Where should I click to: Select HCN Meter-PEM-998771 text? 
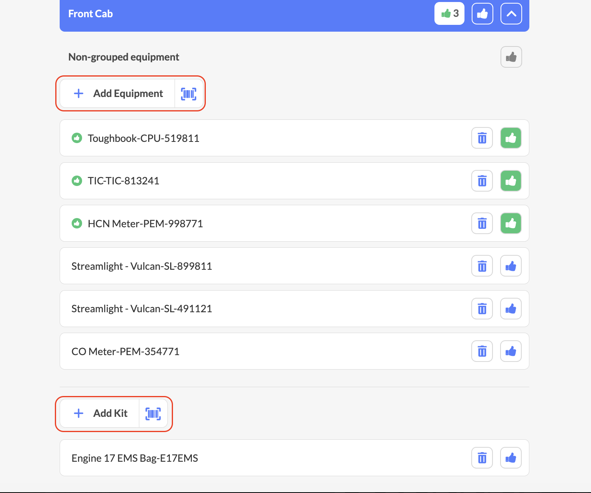[x=145, y=224]
